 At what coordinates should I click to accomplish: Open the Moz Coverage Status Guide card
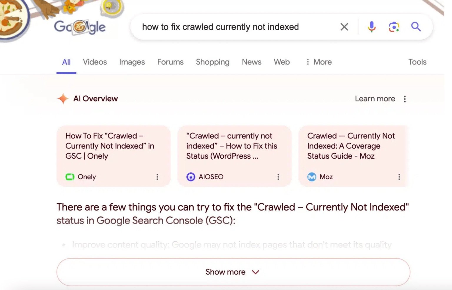[351, 146]
